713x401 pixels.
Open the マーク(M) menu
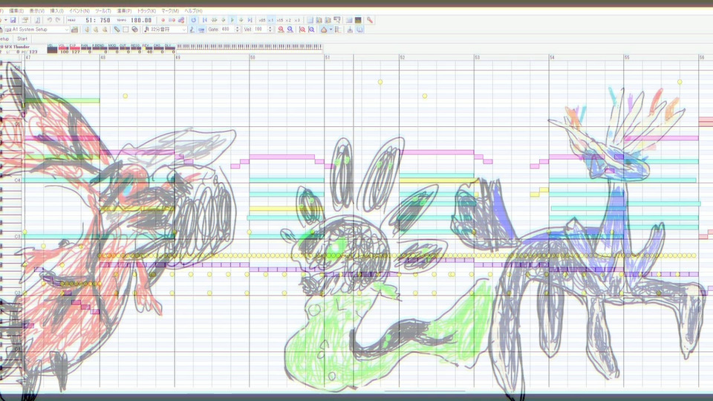coord(170,11)
